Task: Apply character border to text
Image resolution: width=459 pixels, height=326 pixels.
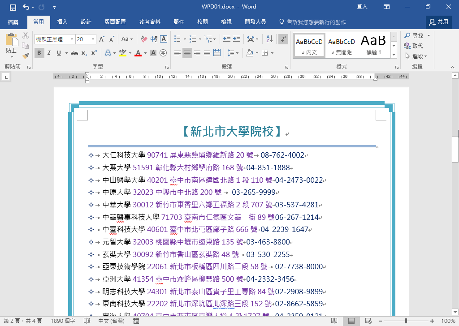Action: click(164, 39)
